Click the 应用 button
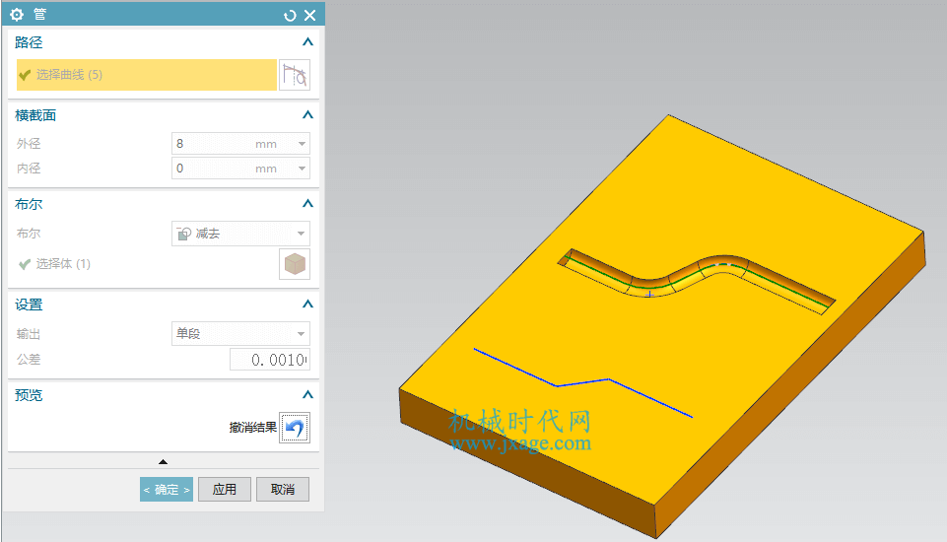 pyautogui.click(x=224, y=490)
